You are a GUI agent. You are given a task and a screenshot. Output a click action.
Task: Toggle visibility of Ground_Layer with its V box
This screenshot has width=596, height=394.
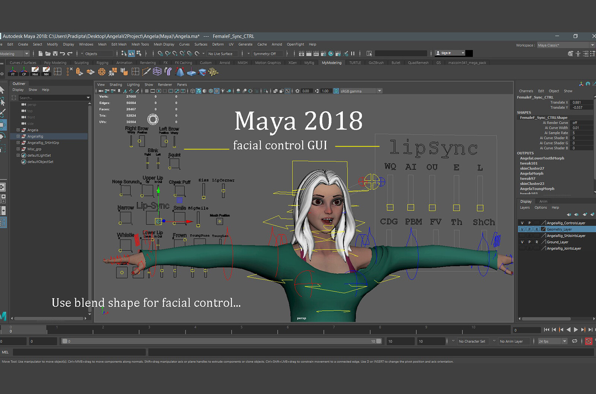(x=522, y=242)
